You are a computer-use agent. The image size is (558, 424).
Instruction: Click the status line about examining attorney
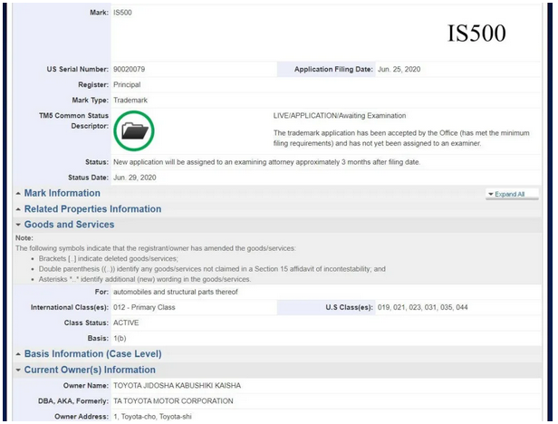click(x=266, y=162)
